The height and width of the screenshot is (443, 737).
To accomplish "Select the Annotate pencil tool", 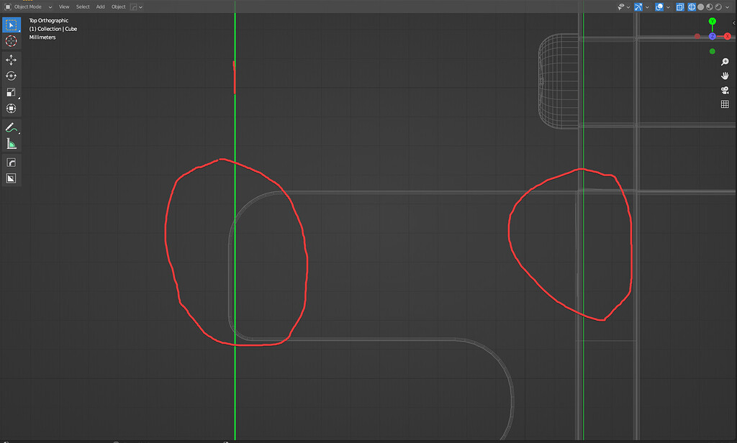I will click(x=12, y=127).
